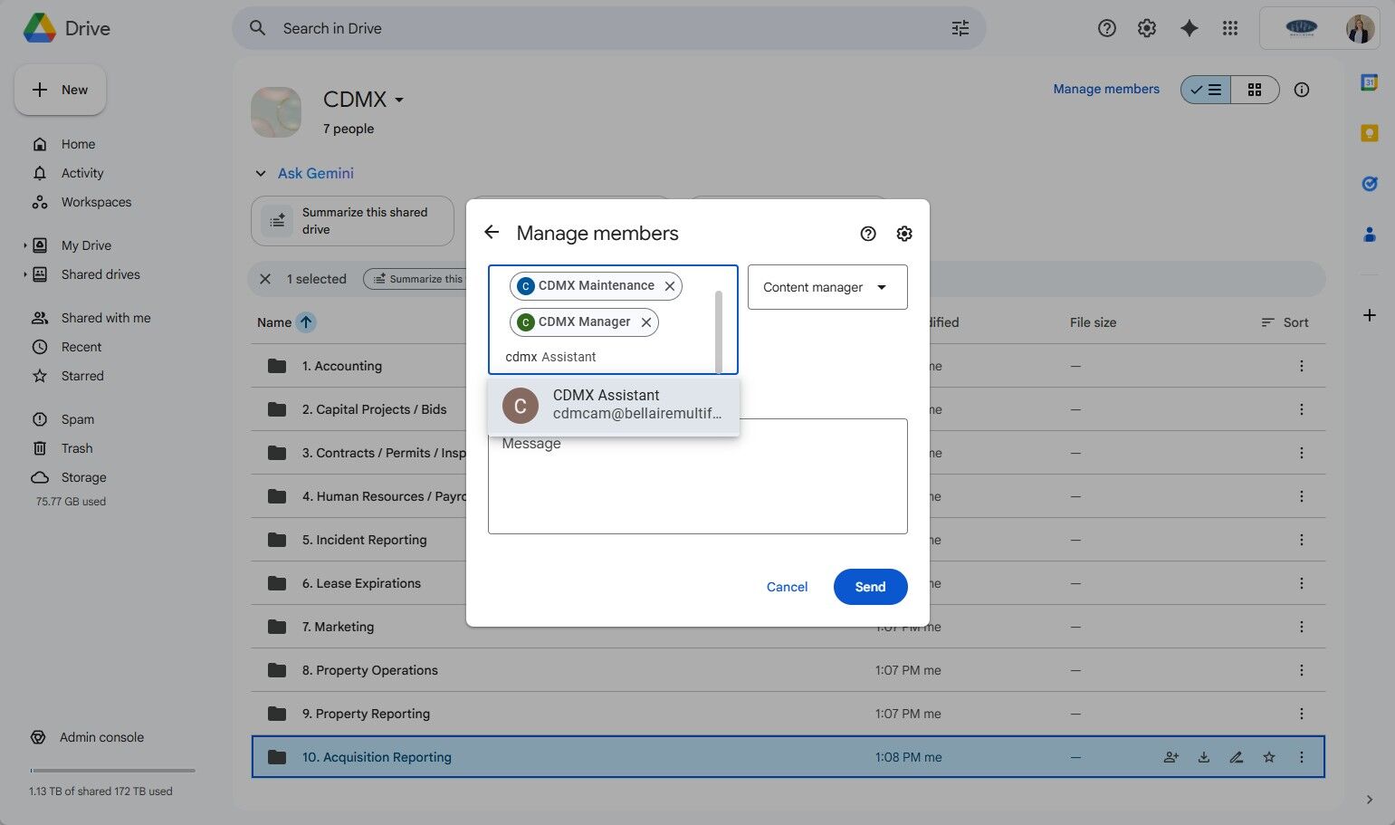Remove CDMX Manager chip
Viewport: 1395px width, 825px height.
[x=646, y=322]
